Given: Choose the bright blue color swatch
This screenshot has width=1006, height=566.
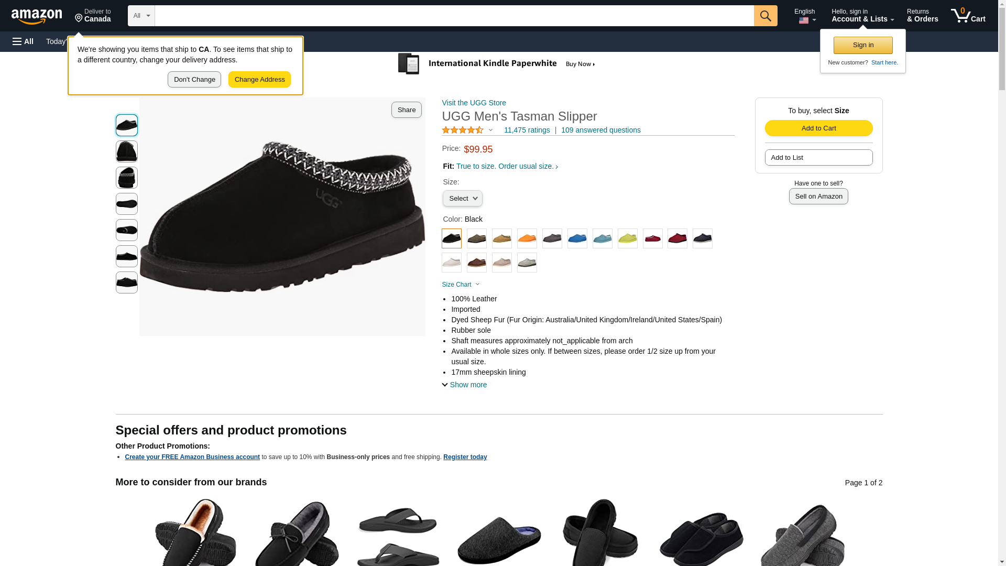Looking at the screenshot, I should [x=577, y=238].
